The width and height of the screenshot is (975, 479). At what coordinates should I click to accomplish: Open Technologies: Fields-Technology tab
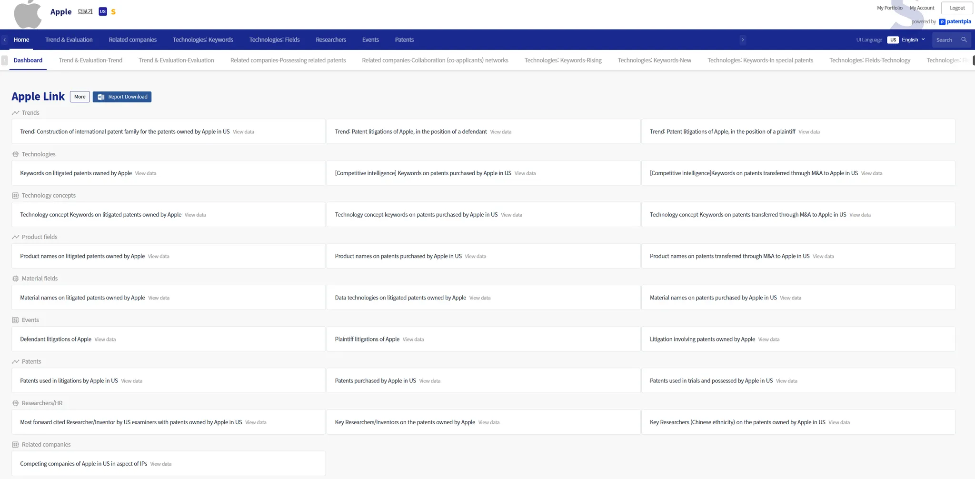click(870, 60)
